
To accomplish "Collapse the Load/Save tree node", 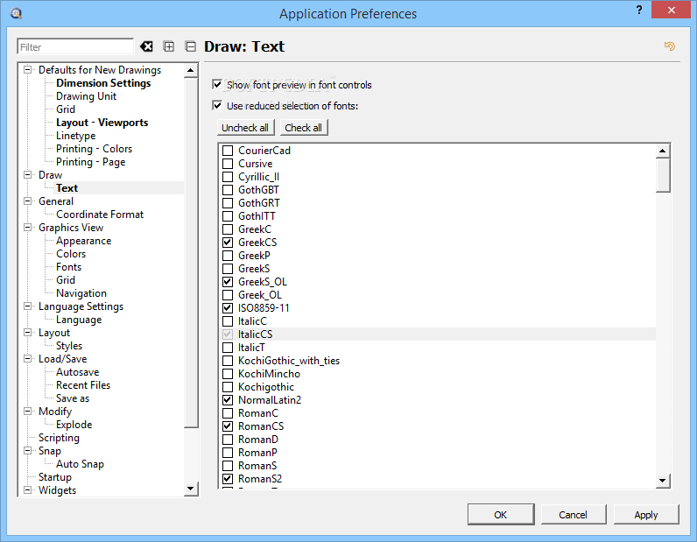I will click(x=27, y=359).
